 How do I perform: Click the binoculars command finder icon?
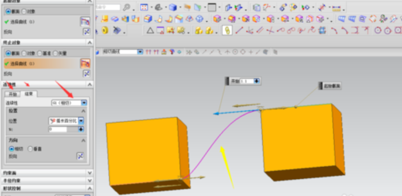coord(127,7)
